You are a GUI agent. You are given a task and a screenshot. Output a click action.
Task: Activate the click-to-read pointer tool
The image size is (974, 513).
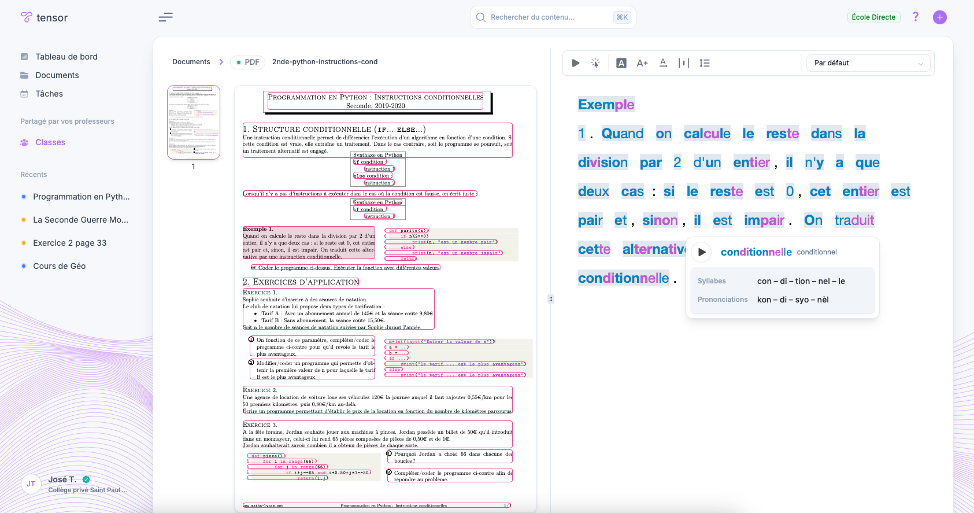point(595,63)
